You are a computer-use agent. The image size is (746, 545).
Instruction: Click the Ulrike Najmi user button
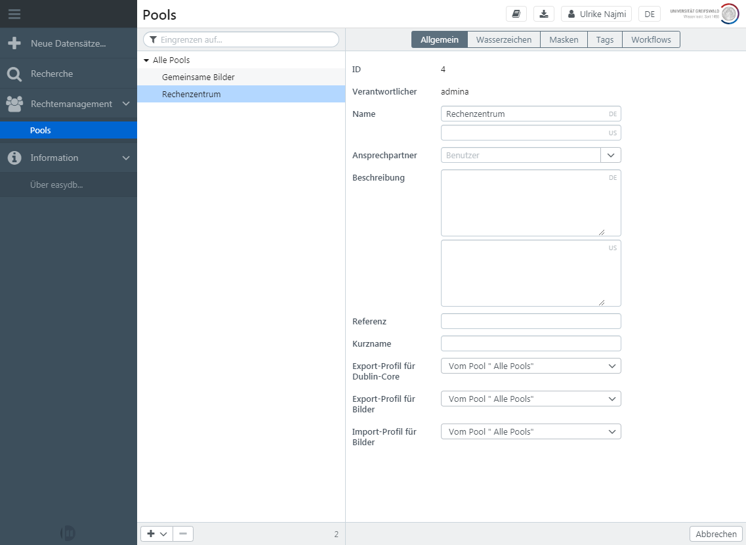(x=596, y=14)
